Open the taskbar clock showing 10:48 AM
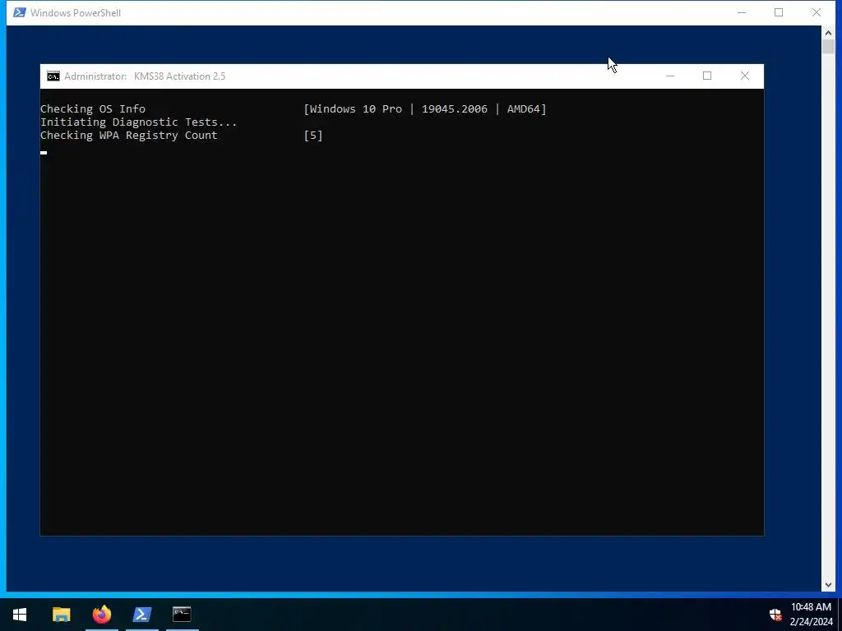The height and width of the screenshot is (631, 842). pyautogui.click(x=811, y=615)
